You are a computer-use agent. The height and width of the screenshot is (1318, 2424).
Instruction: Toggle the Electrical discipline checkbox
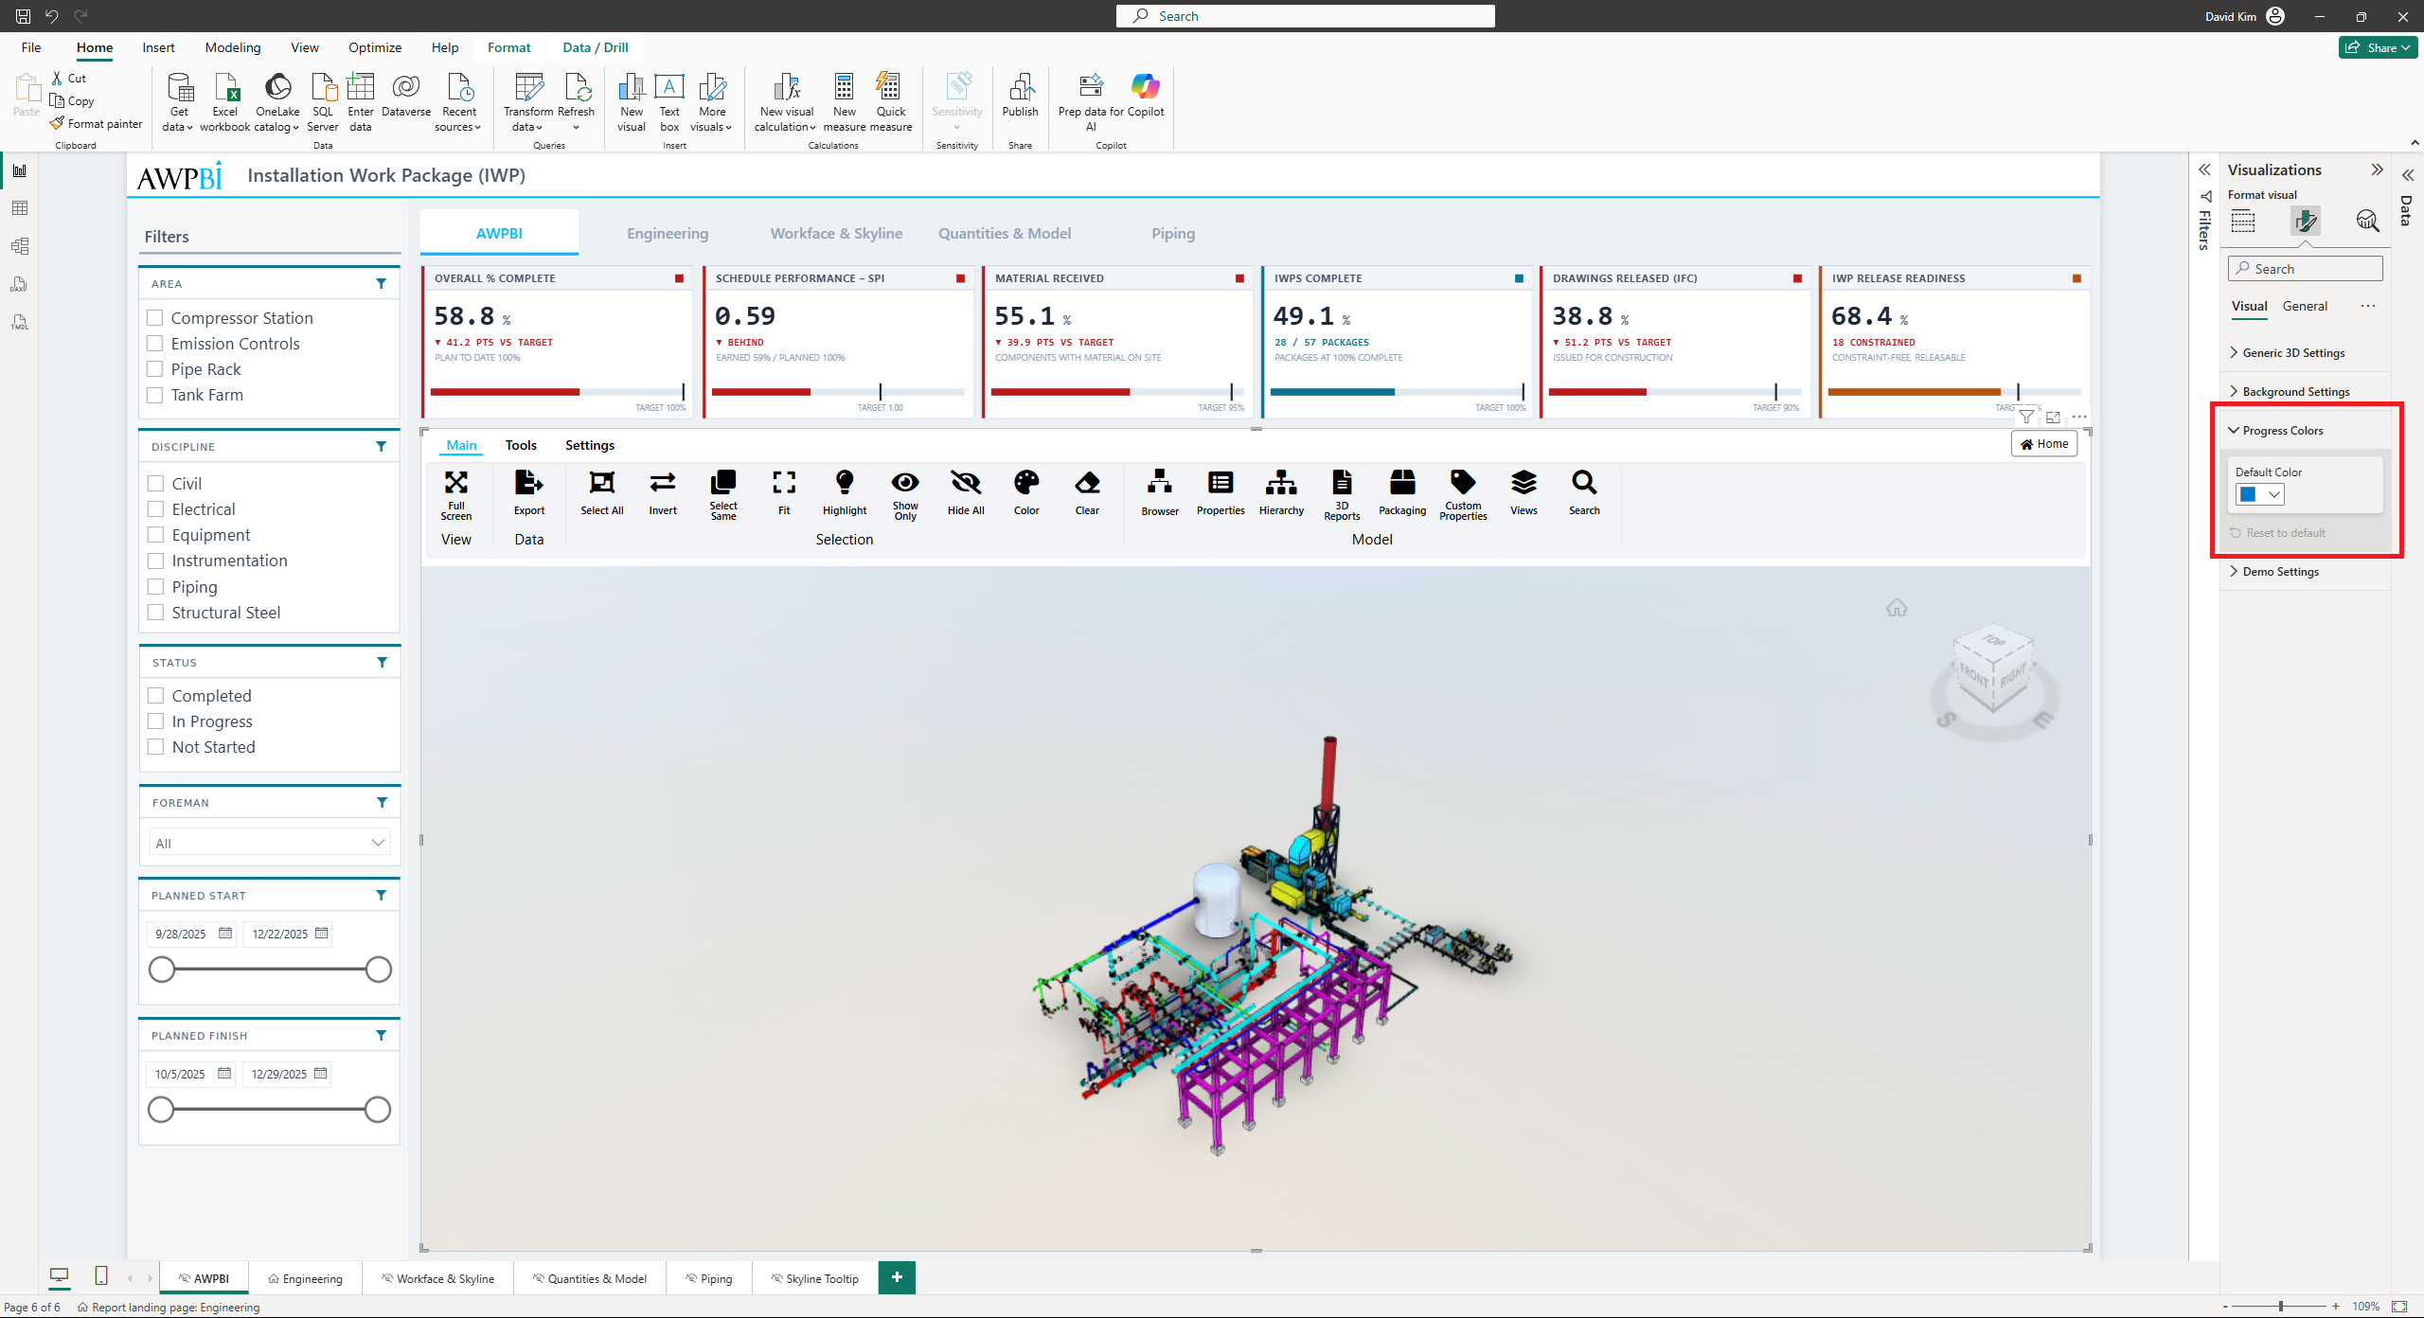click(156, 509)
